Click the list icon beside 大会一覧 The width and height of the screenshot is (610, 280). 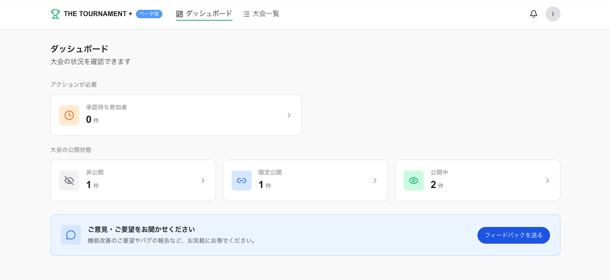[246, 14]
